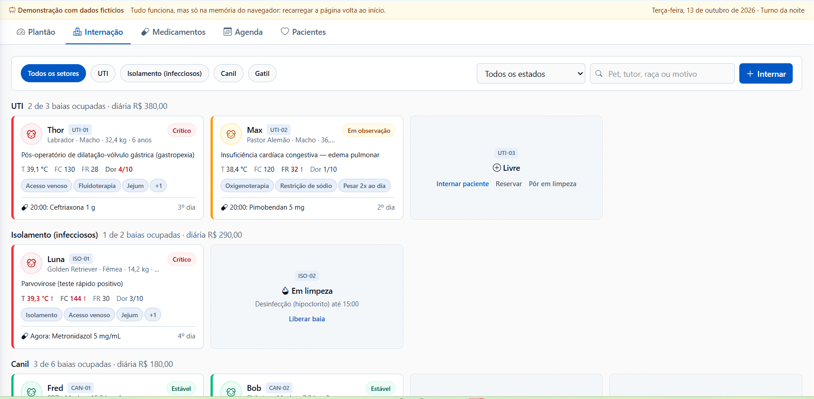
Task: Switch to the Plantão tab
Action: (x=36, y=32)
